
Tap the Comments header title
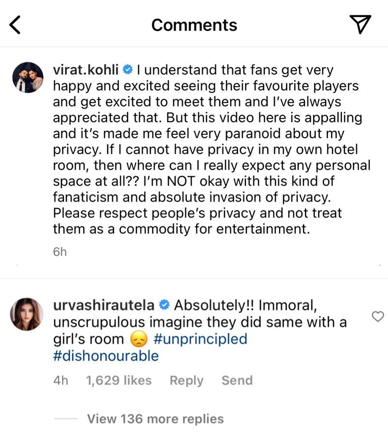click(194, 25)
